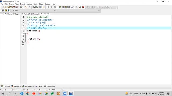Click the Windows Start button

pos(3,94)
